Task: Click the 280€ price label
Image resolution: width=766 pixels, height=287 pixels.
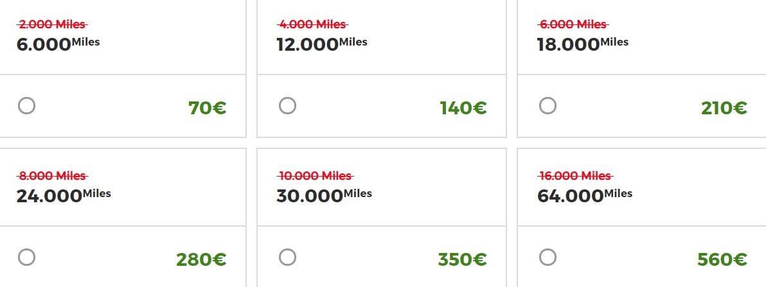Action: coord(201,259)
